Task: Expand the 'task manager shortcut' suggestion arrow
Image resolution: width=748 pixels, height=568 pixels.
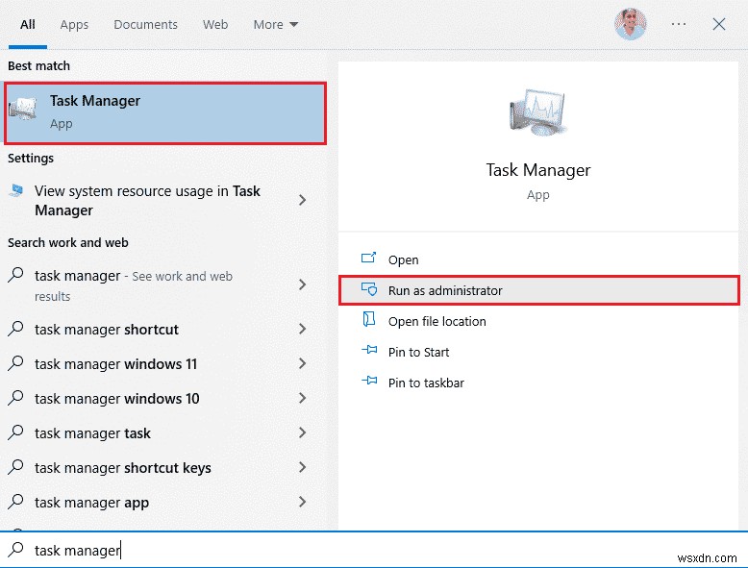Action: coord(303,330)
